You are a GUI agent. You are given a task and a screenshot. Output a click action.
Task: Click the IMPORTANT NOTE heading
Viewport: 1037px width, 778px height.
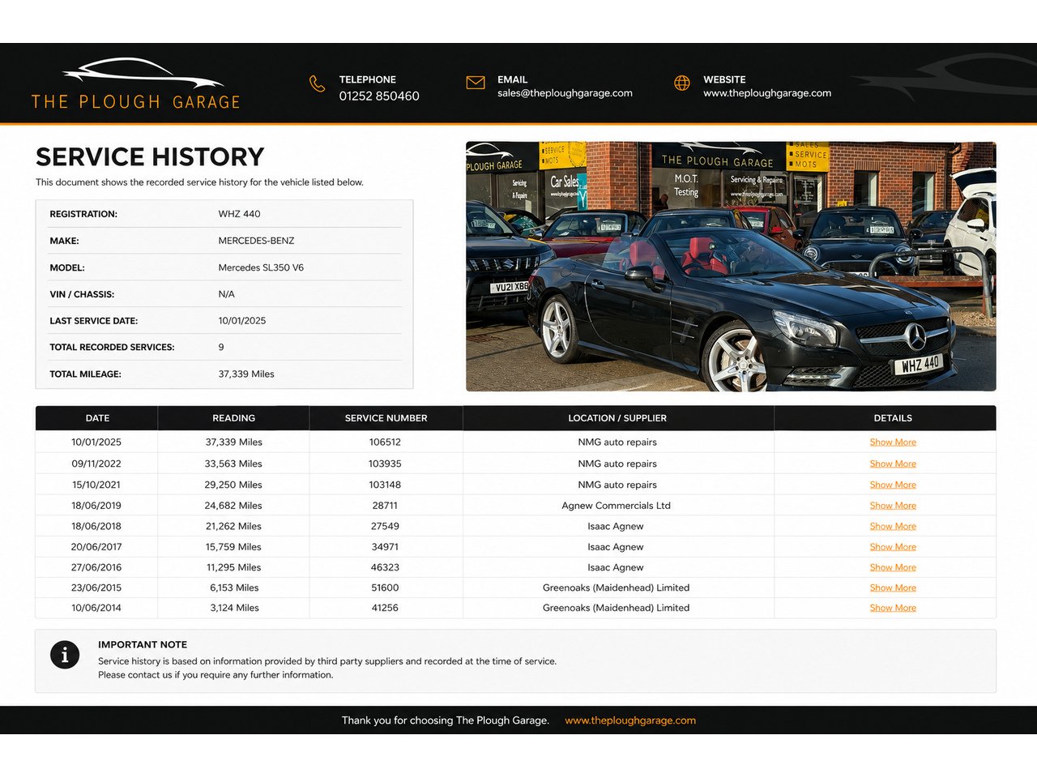pyautogui.click(x=143, y=645)
